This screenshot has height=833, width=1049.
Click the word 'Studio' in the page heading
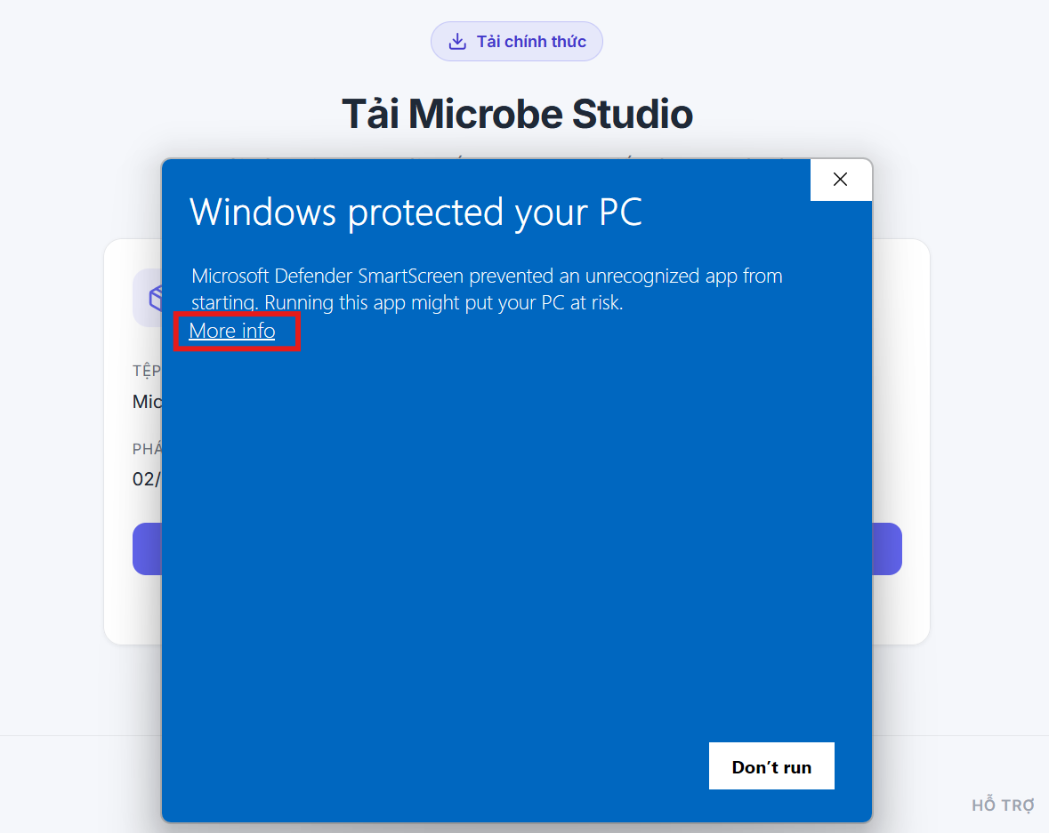tap(633, 114)
